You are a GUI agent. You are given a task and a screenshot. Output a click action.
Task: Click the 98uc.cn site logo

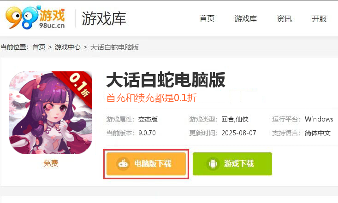[x=35, y=17]
